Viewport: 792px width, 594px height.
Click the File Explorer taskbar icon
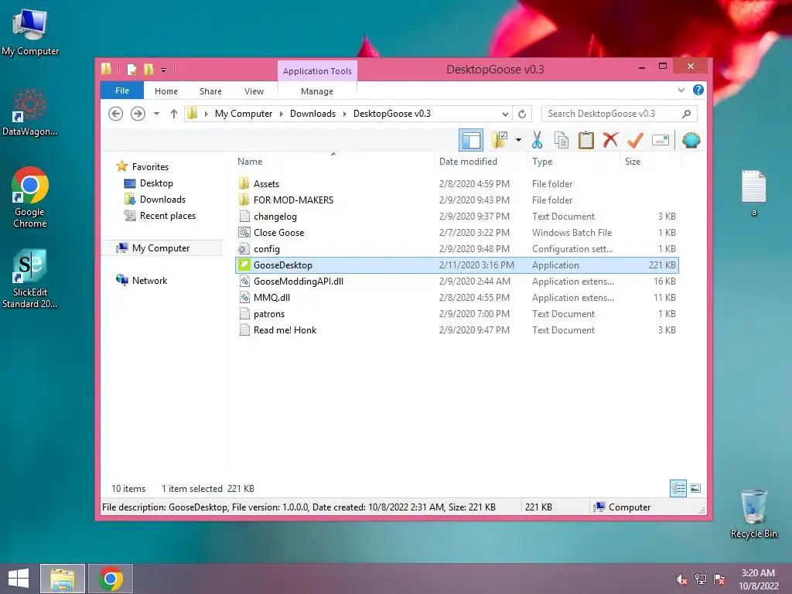63,579
